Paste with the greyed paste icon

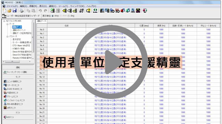point(33,11)
